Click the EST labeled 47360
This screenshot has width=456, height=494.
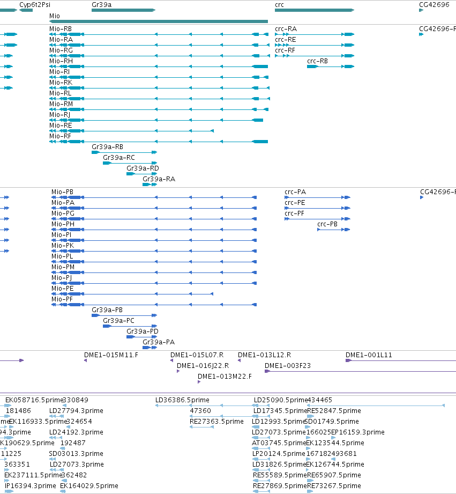coord(200,410)
